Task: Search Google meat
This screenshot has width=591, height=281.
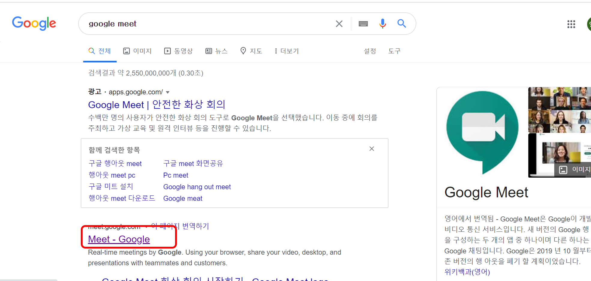Action: tap(183, 199)
